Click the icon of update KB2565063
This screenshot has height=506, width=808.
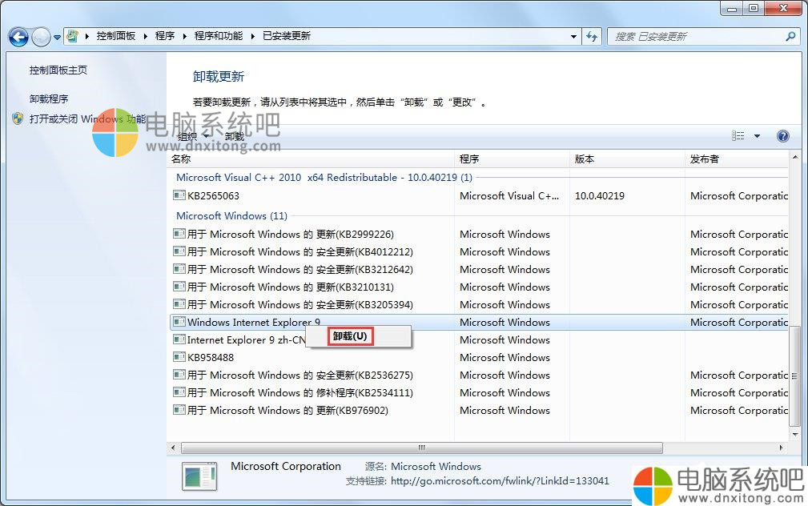179,195
